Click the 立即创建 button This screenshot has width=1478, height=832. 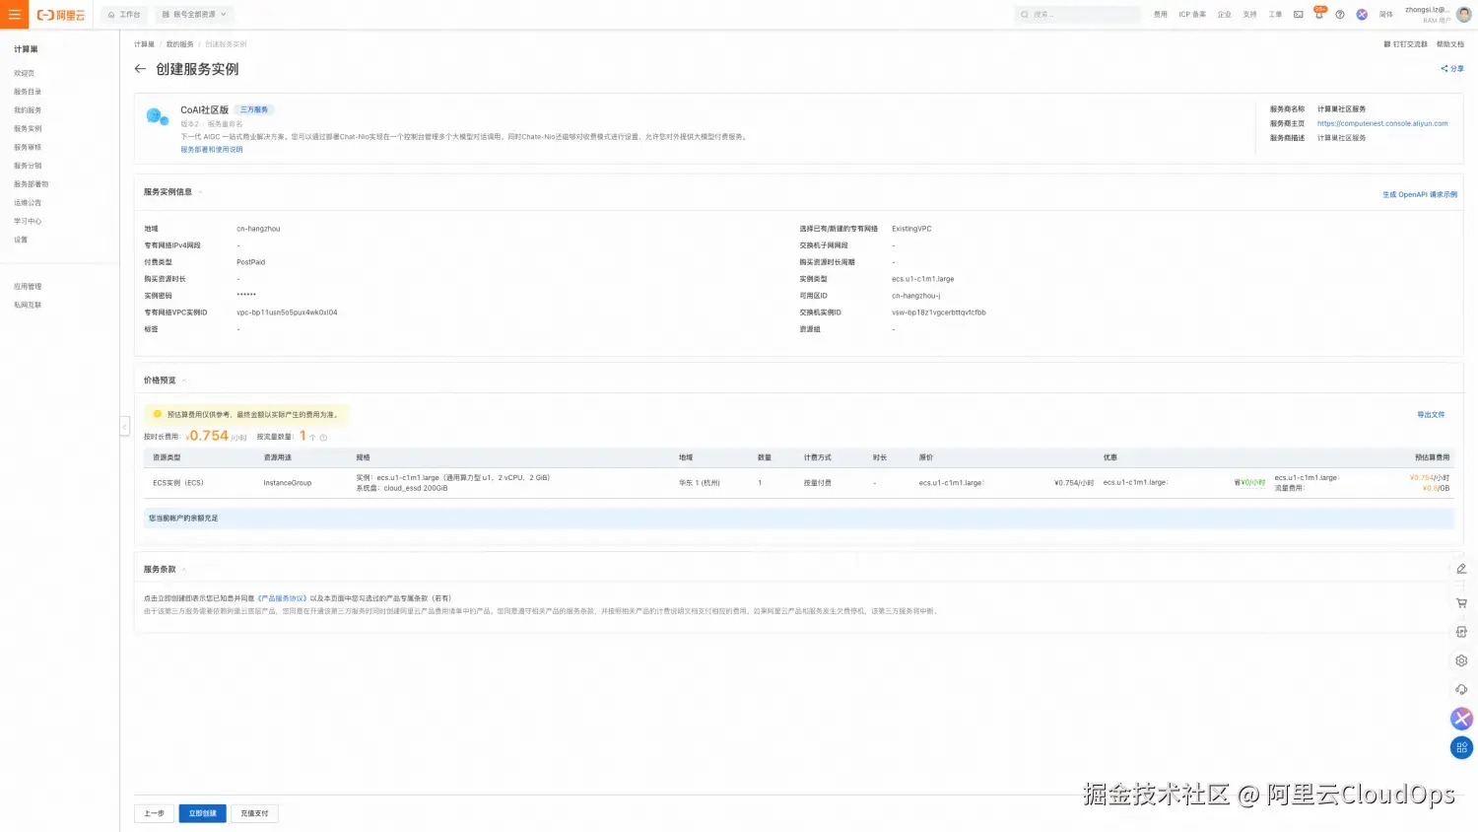(203, 813)
